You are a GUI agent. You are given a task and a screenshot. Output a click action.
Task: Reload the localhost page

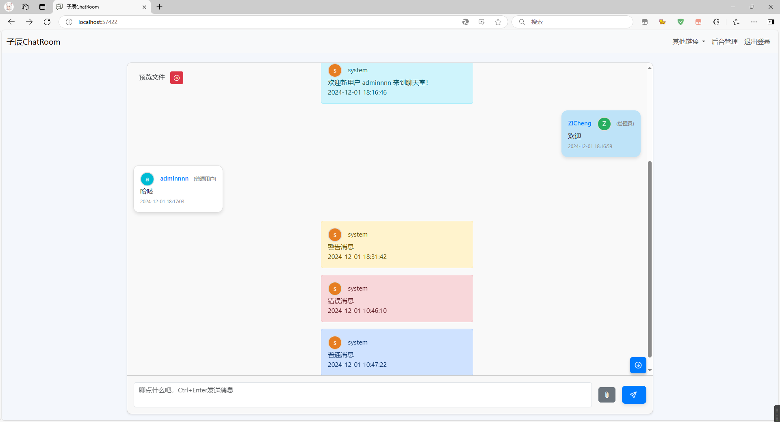[47, 22]
